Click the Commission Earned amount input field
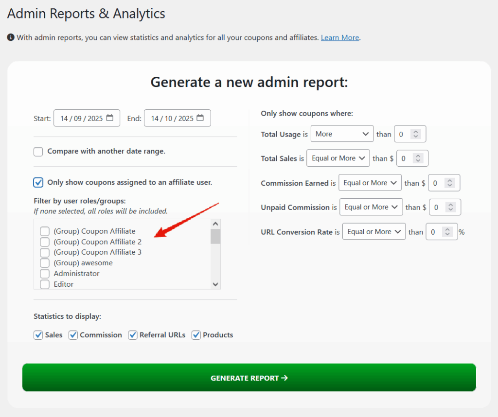The height and width of the screenshot is (417, 498). [437, 183]
